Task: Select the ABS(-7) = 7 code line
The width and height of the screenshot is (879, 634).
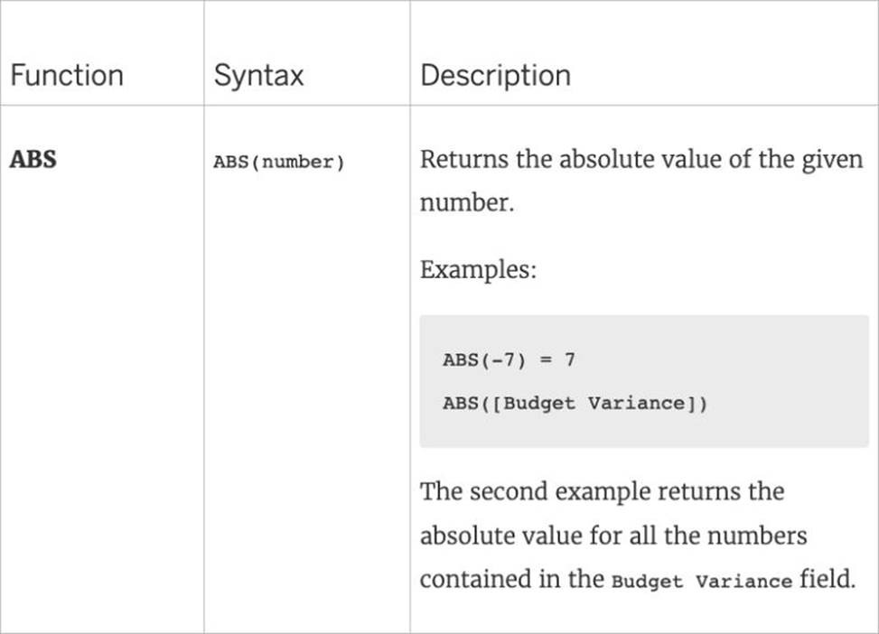Action: coord(509,359)
